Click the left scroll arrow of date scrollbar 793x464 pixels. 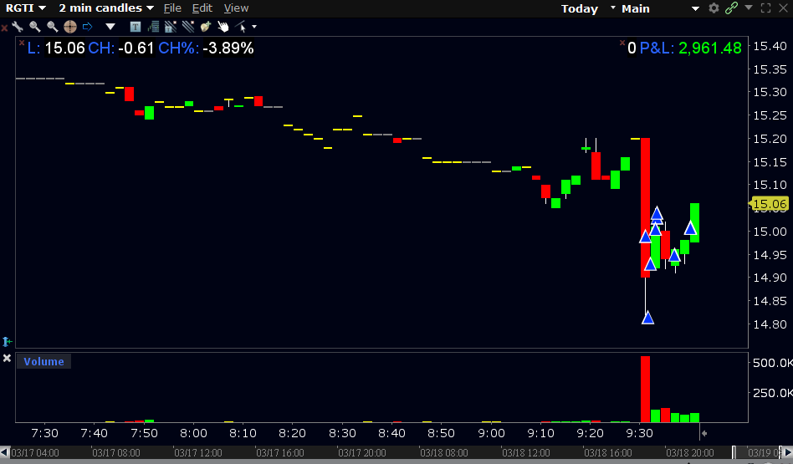(x=4, y=452)
